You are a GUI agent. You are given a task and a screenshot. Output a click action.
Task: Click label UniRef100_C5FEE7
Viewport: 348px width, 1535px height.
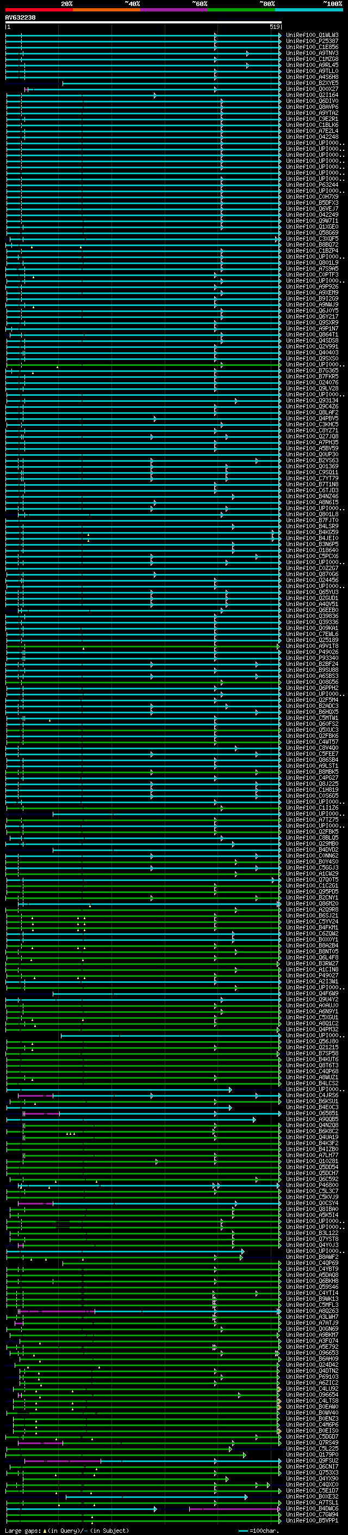312,754
